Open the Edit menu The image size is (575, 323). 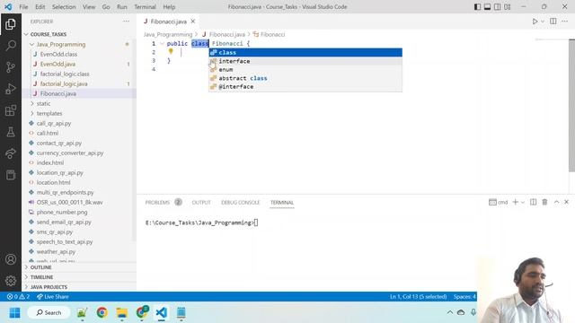40,6
